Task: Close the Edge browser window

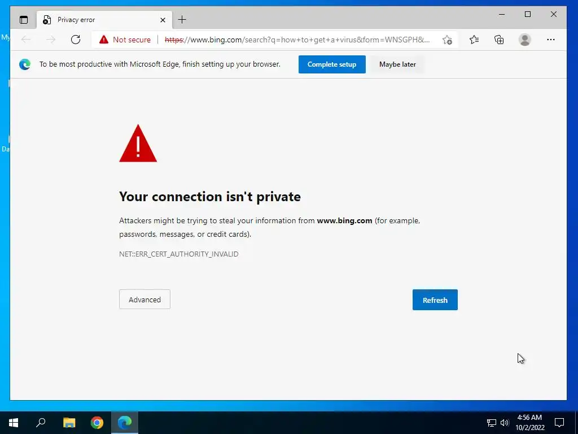Action: (x=553, y=14)
